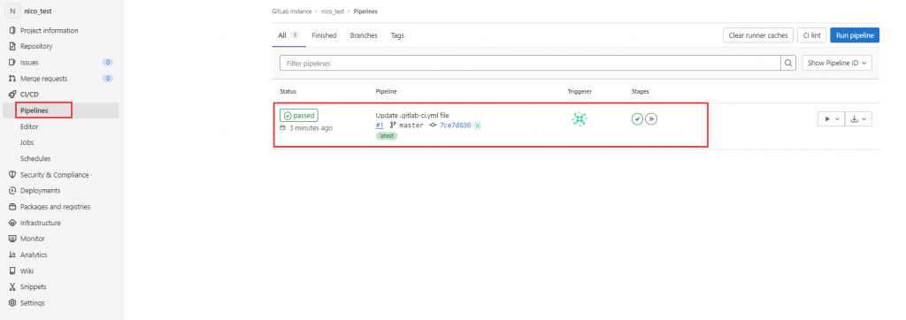Image resolution: width=906 pixels, height=320 pixels.
Task: Click the nico_test breadcrumb link
Action: pos(333,11)
